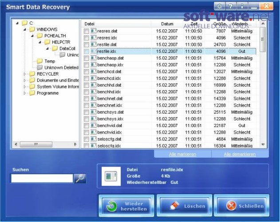Click the Temp folder icon
The width and height of the screenshot is (280, 222).
[x=39, y=61]
